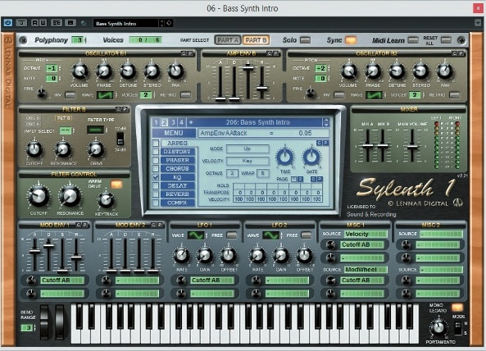Click the preset up/down arrows in display
486x351 pixels.
pos(325,122)
